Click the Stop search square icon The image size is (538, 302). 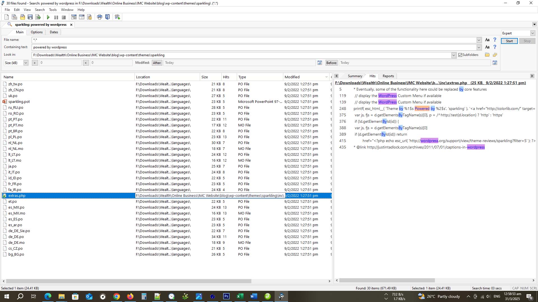point(64,17)
